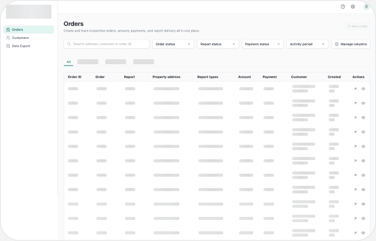Open the user profile avatar
The image size is (376, 241).
point(366,7)
